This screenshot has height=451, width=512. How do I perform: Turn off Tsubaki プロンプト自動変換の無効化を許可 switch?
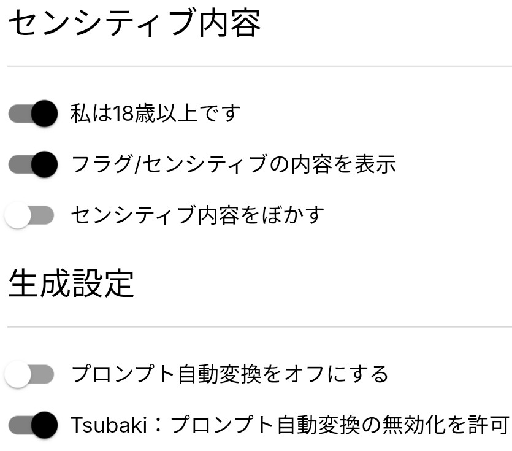tap(32, 425)
